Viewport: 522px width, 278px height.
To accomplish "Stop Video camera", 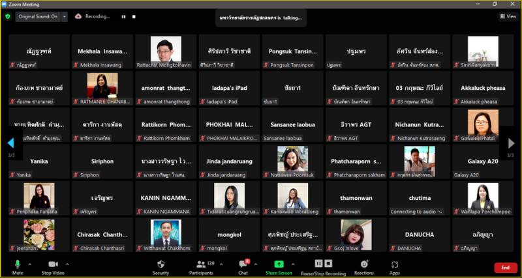I will (52, 266).
